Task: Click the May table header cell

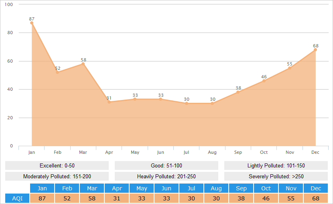Action: coord(142,188)
